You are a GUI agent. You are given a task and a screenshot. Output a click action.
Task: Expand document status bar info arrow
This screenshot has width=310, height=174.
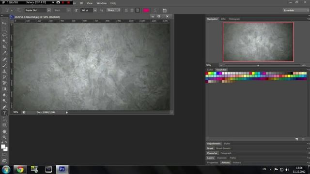point(67,113)
